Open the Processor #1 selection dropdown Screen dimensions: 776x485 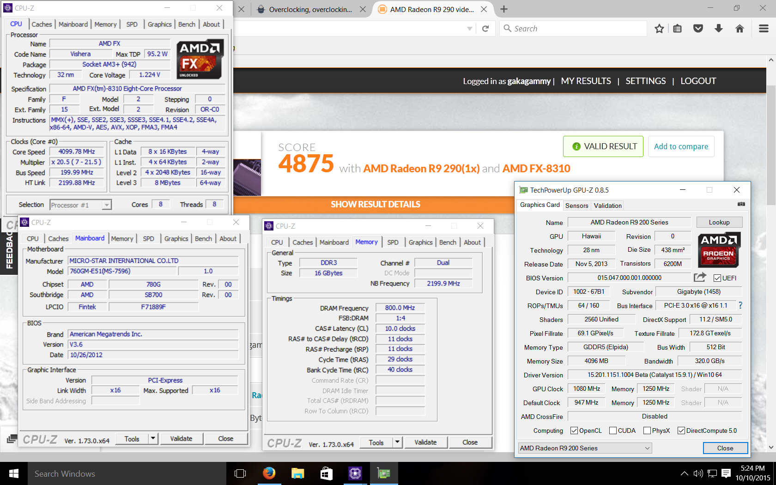click(x=80, y=205)
